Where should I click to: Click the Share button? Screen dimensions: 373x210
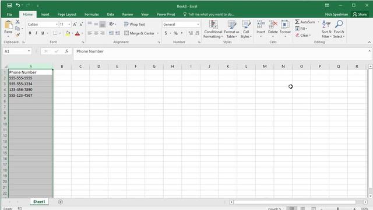360,14
